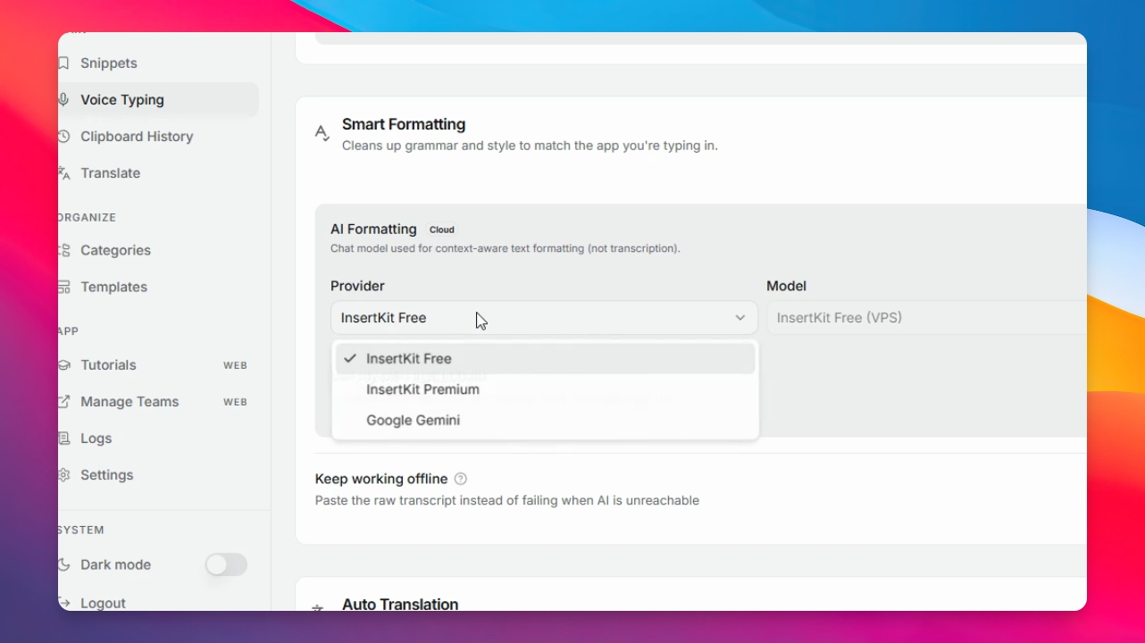Toggle the Dark mode switch
The width and height of the screenshot is (1145, 643).
tap(226, 564)
